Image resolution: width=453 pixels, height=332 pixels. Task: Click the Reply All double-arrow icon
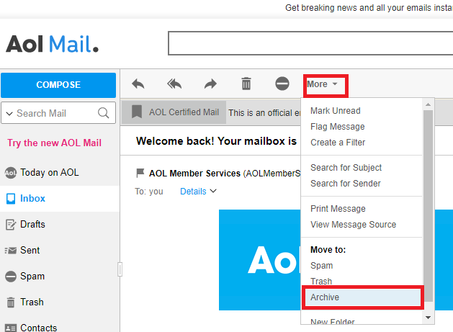174,84
